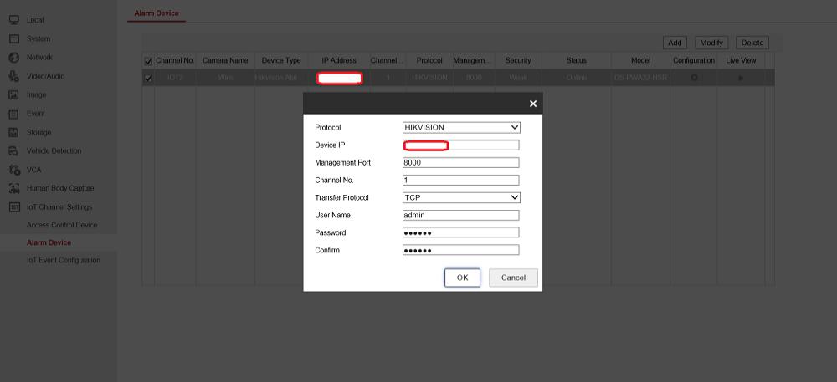837x382 pixels.
Task: Open Access Control Device menu item
Action: (62, 225)
